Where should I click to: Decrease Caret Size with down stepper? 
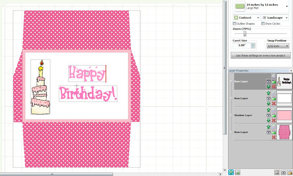pos(253,47)
